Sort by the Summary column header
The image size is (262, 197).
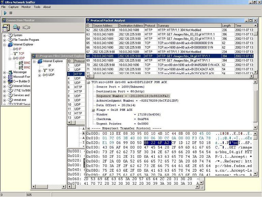(189, 25)
